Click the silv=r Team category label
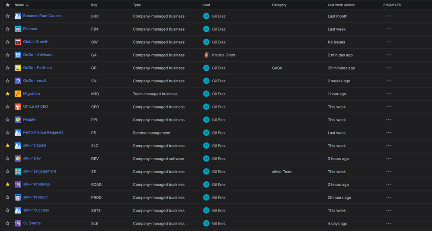This screenshot has height=231, width=432. tap(282, 172)
